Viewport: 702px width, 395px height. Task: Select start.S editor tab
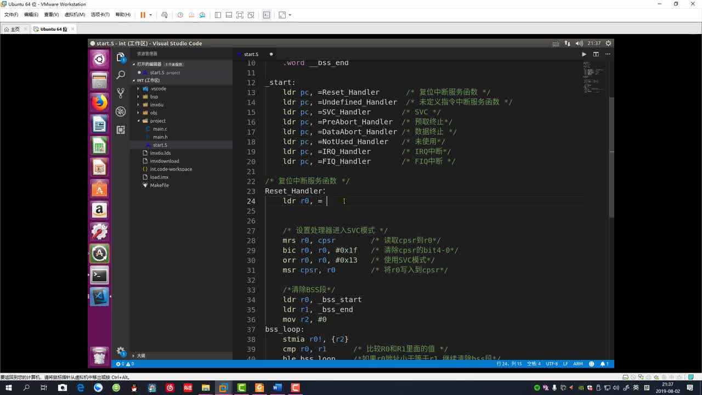tap(251, 54)
